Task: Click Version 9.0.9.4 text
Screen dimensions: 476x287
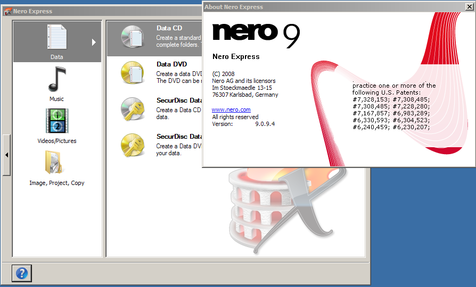Action: coord(243,124)
